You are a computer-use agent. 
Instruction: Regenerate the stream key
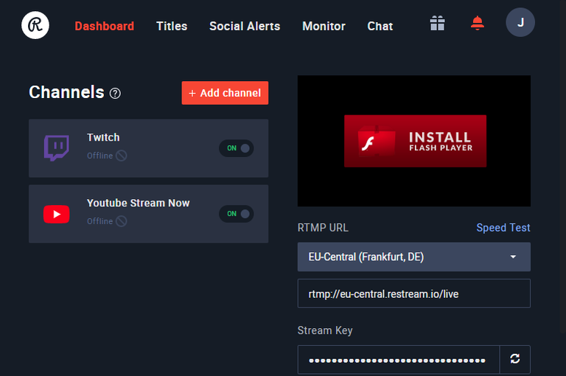pos(514,359)
